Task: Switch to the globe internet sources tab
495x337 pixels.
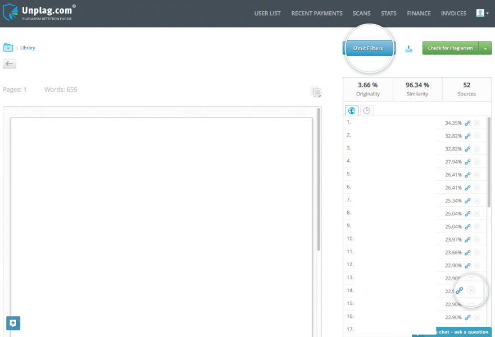Action: click(351, 111)
